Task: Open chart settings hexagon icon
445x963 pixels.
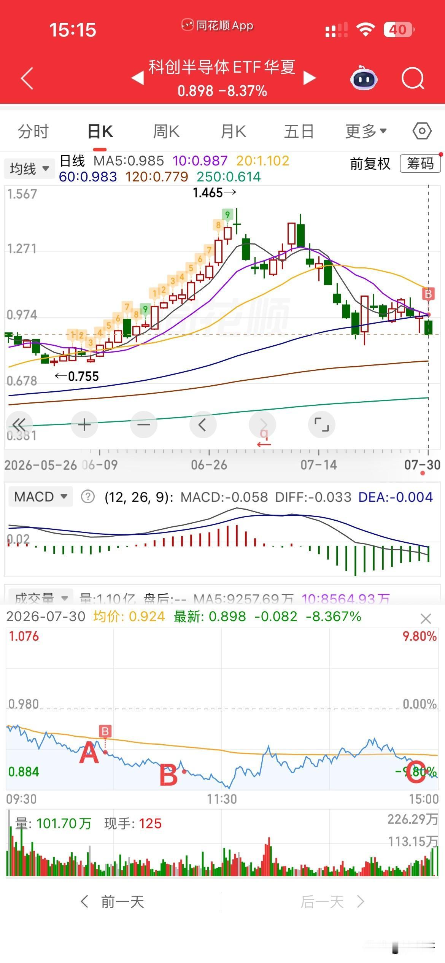Action: [x=422, y=132]
